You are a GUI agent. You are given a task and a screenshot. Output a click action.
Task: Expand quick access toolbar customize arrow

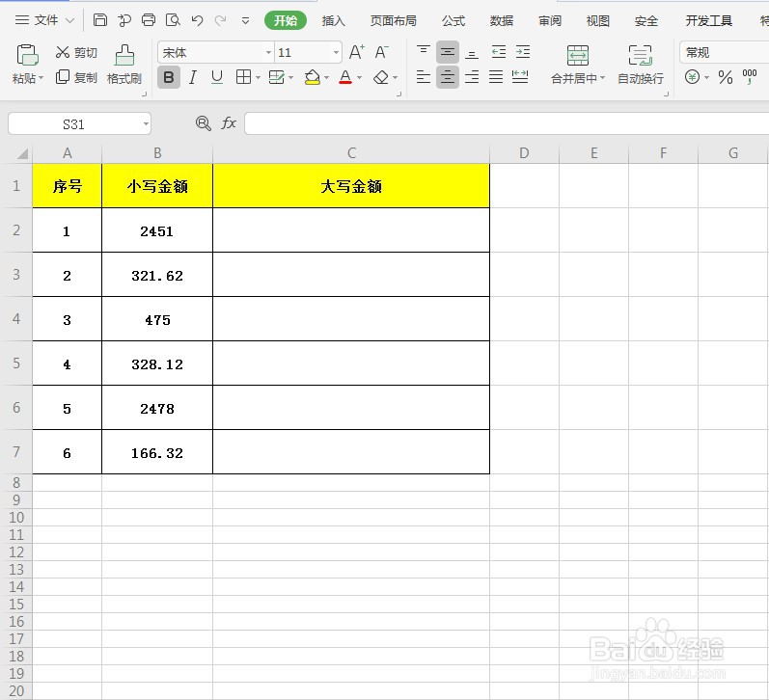click(x=245, y=20)
